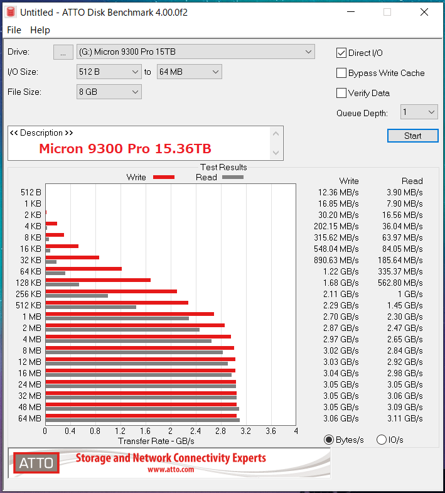The width and height of the screenshot is (445, 493).
Task: Enable the Verify Data checkbox
Action: click(x=341, y=93)
